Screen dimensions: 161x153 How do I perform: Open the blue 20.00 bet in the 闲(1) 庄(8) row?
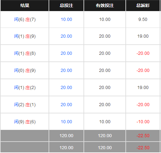pos(66,53)
